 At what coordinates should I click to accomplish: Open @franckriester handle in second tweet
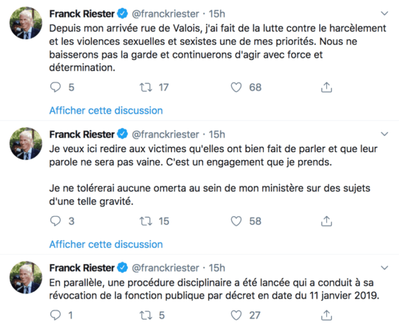click(166, 135)
